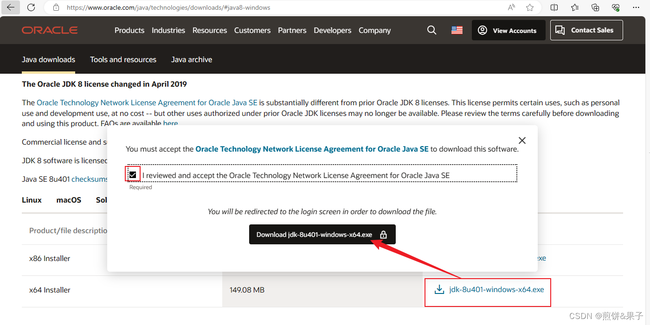The height and width of the screenshot is (325, 650).
Task: Switch to Tools and resources tab
Action: [123, 59]
